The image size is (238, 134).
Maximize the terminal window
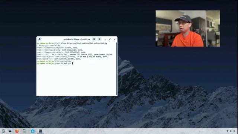click(x=110, y=39)
